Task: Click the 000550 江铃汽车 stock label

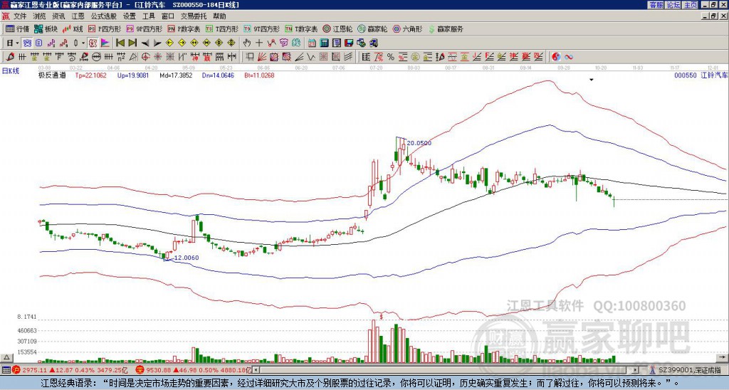Action: [x=701, y=75]
